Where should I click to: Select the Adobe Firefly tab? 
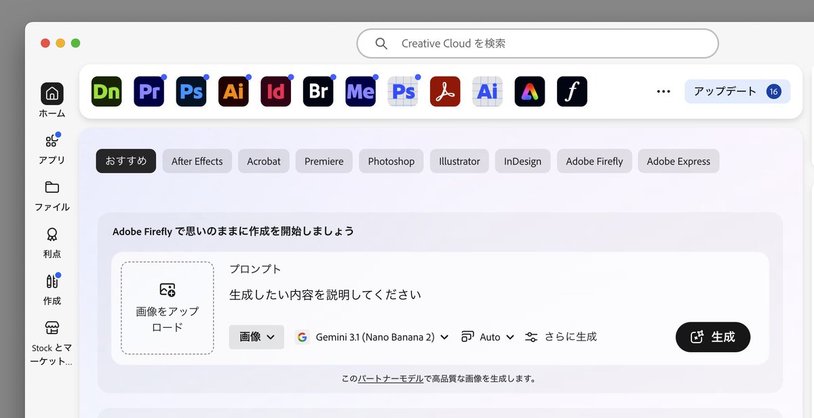pyautogui.click(x=594, y=161)
